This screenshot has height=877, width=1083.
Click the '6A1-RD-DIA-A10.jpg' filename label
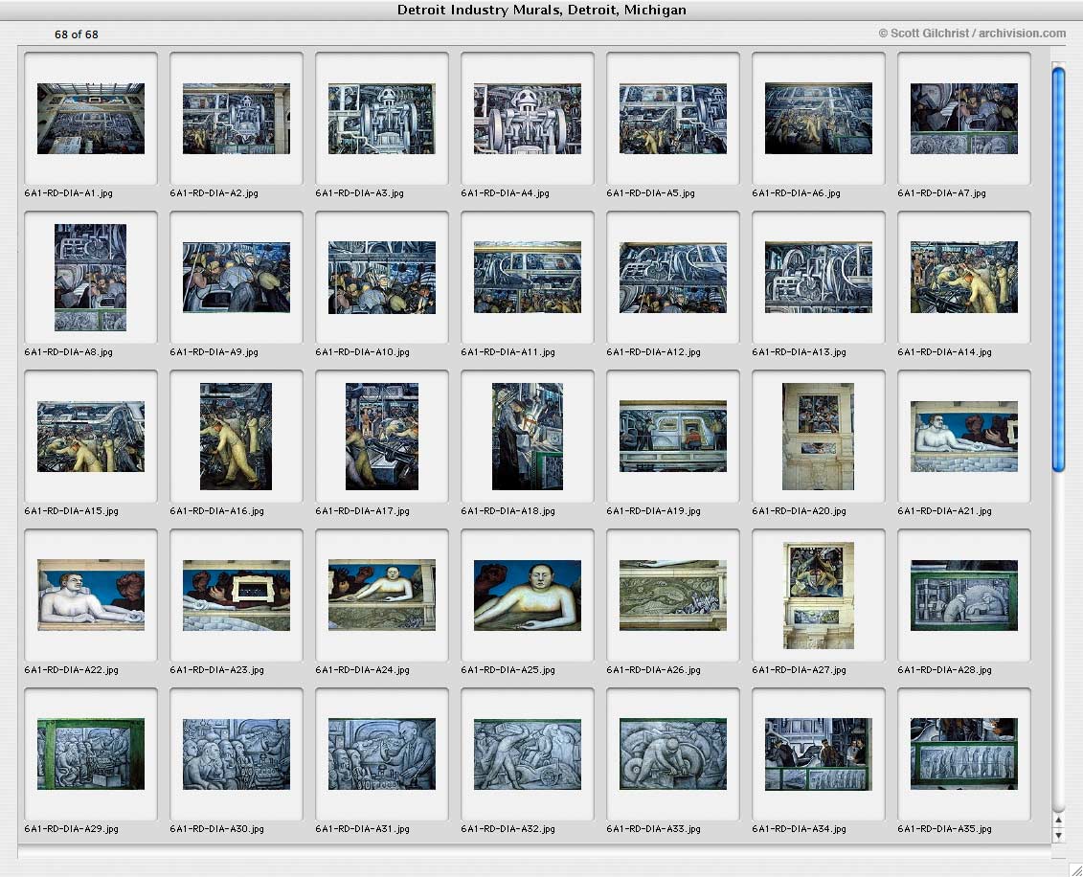tap(362, 352)
